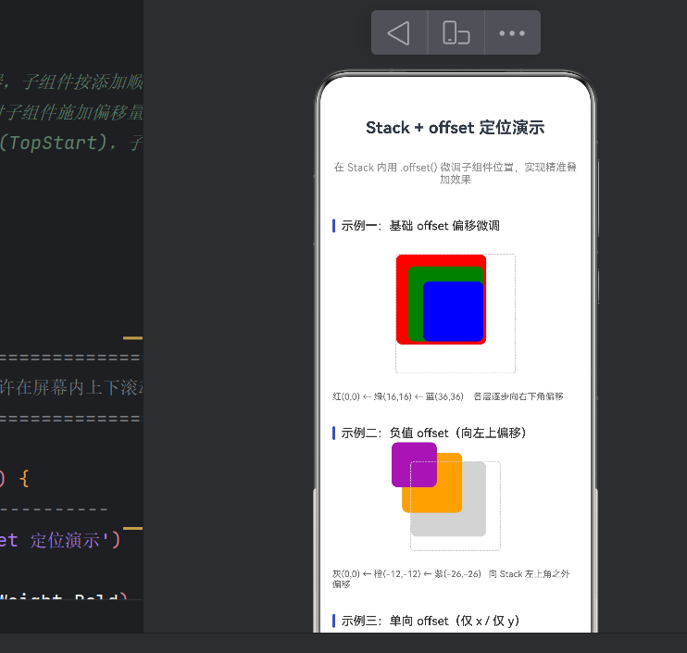
Task: Toggle the device rotation icon
Action: [456, 32]
